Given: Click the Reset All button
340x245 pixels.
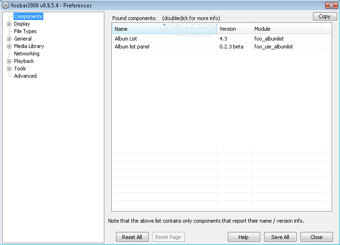Looking at the screenshot, I should (132, 237).
